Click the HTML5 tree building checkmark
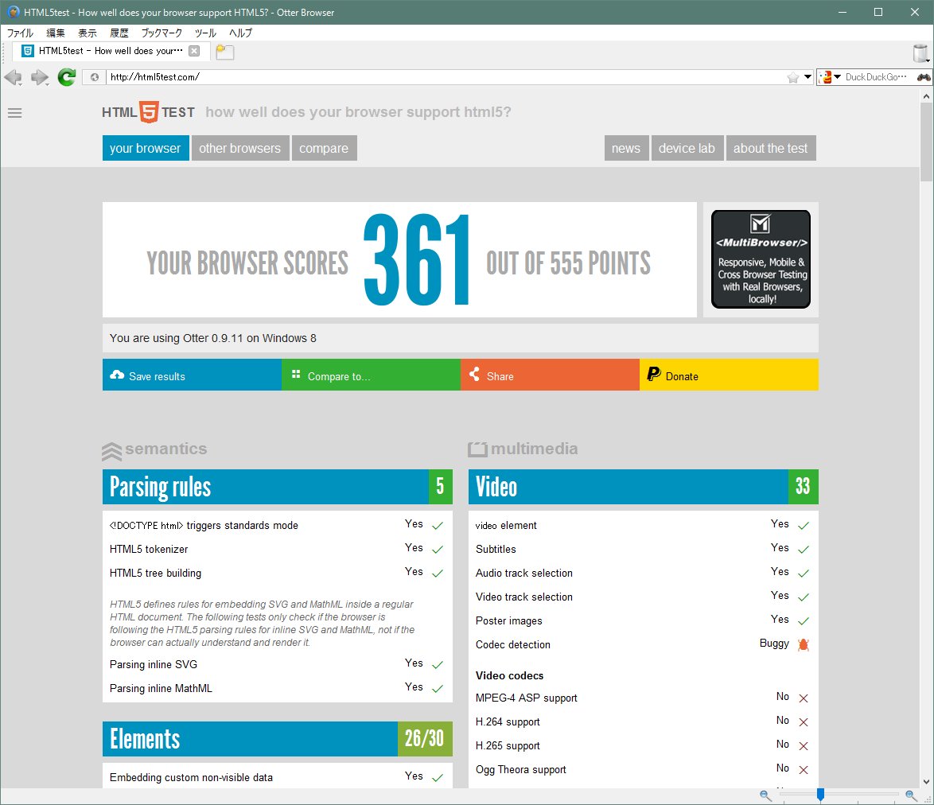Image resolution: width=934 pixels, height=805 pixels. (438, 574)
